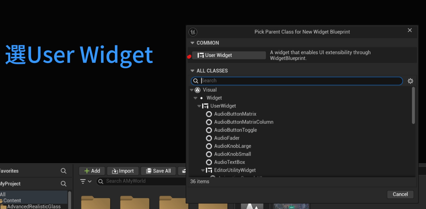Open the Content Browser filter dropdown
Image resolution: width=426 pixels, height=209 pixels.
pyautogui.click(x=86, y=181)
